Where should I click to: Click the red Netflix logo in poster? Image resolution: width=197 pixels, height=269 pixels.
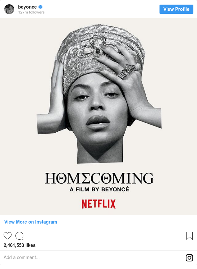99,204
